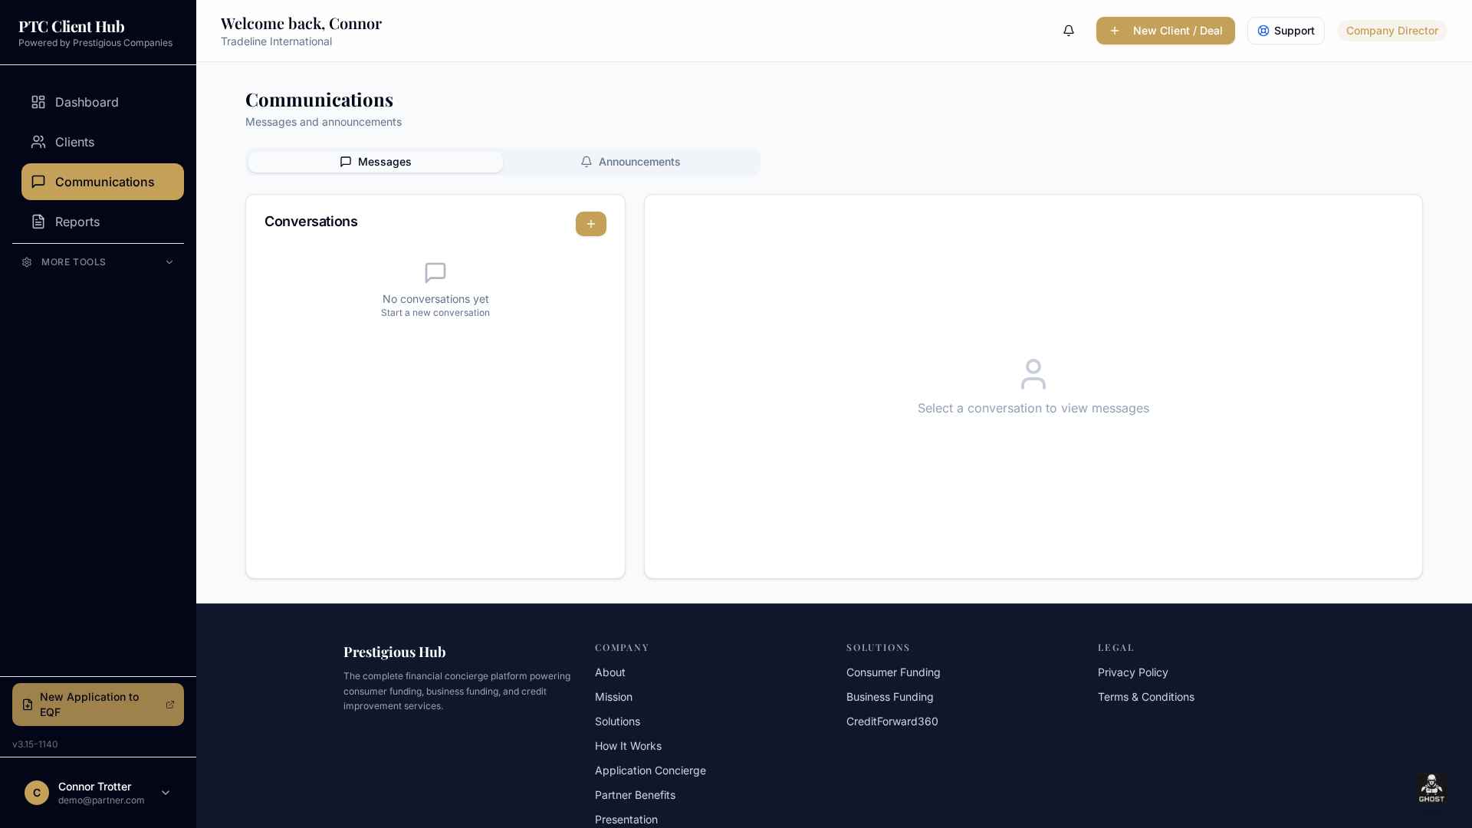This screenshot has height=828, width=1472.
Task: Open Dashboard in the sidebar
Action: [103, 102]
